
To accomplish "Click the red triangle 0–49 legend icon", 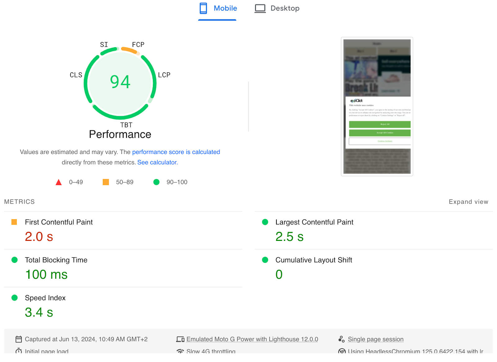I will 58,182.
